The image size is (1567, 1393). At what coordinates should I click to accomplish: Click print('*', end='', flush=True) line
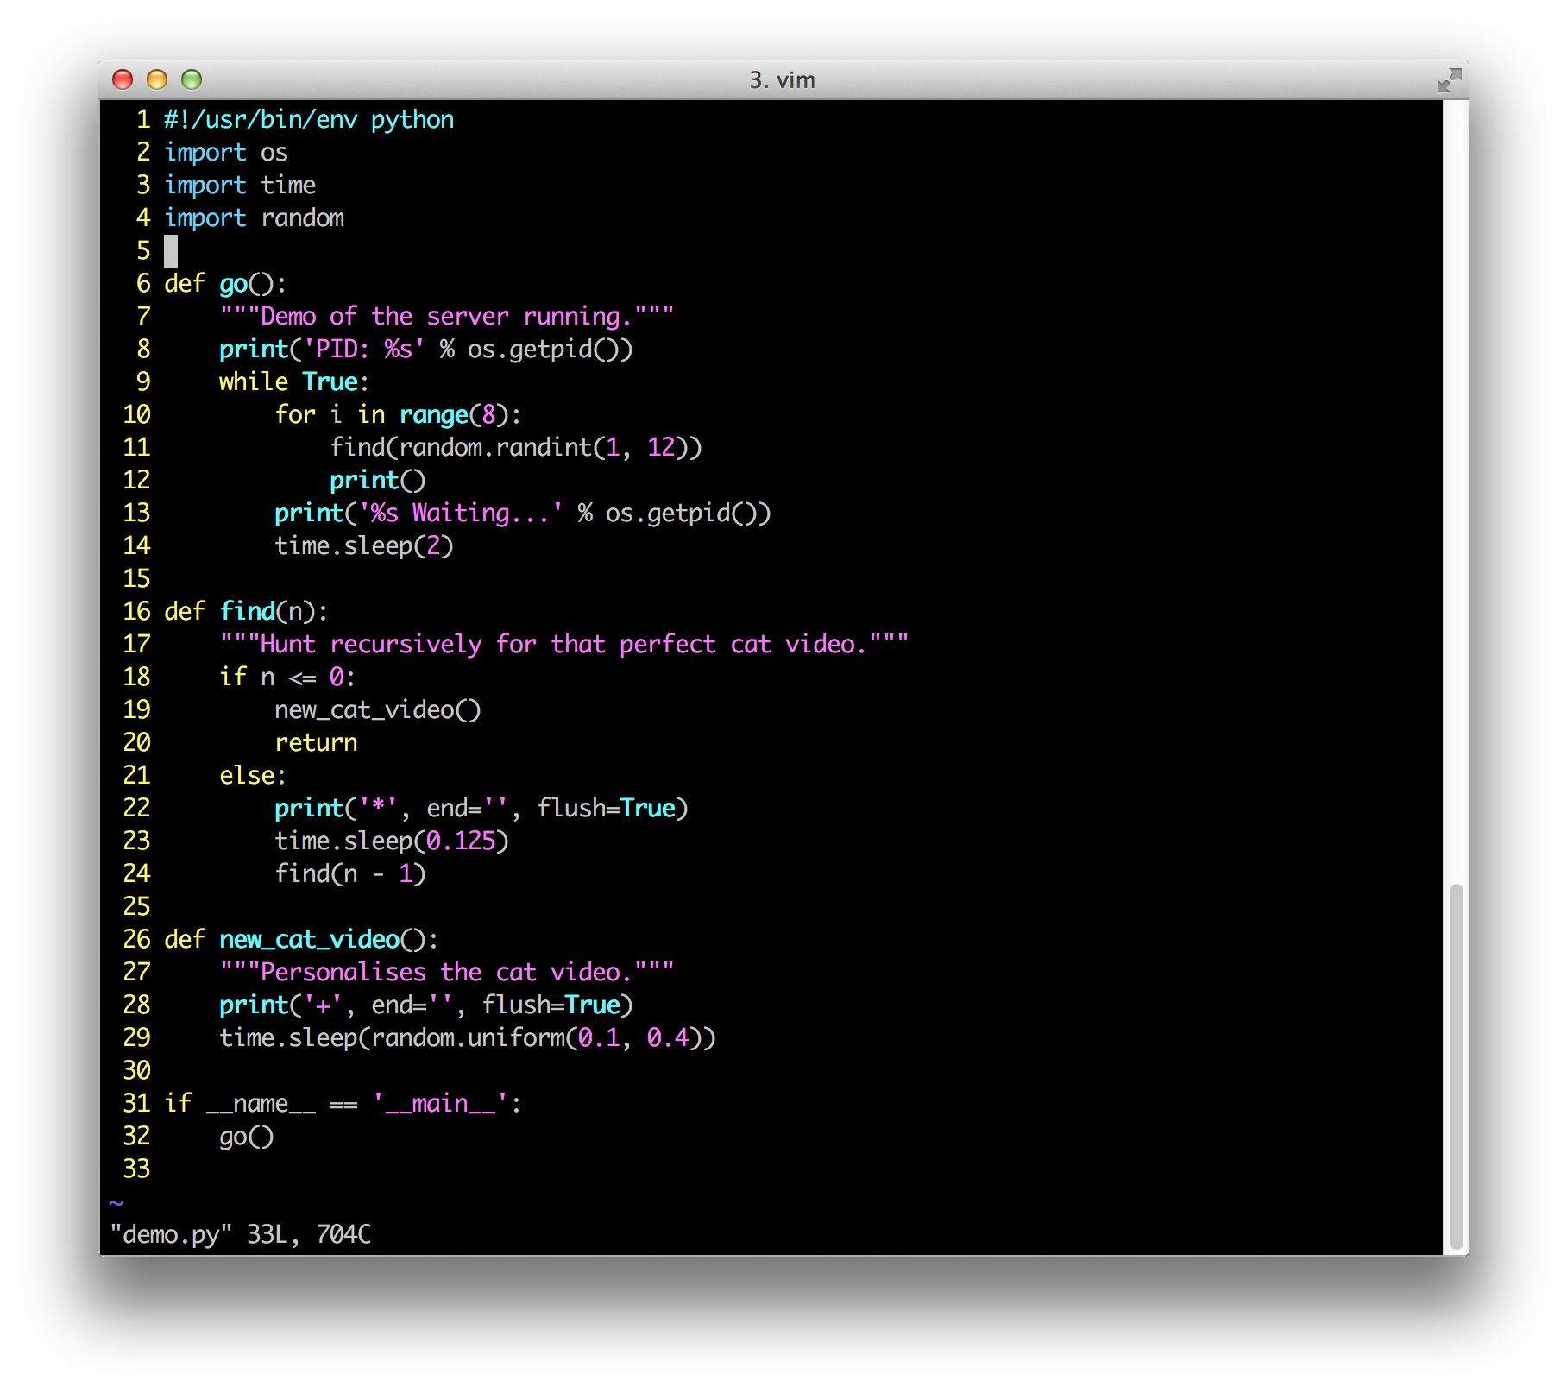point(481,809)
